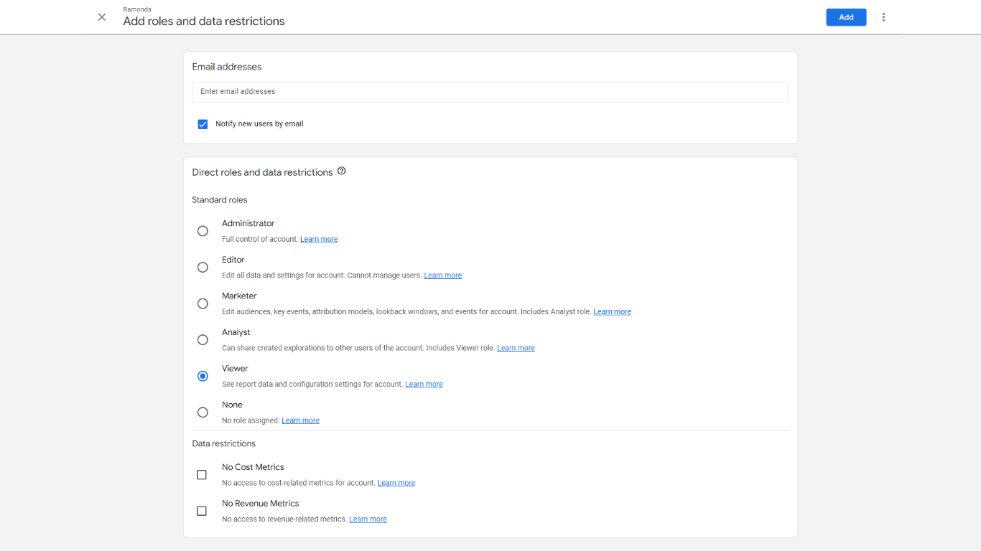Open Learn more for No Cost Metrics

coord(396,482)
